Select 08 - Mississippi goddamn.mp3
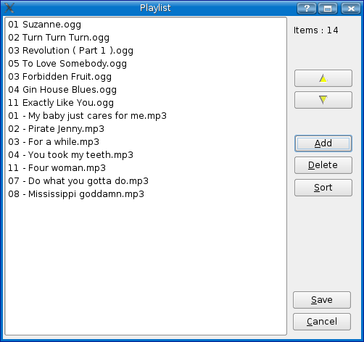This screenshot has width=364, height=342. coord(146,194)
